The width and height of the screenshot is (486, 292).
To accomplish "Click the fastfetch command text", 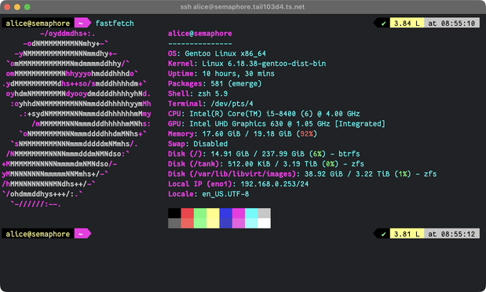I will (115, 24).
